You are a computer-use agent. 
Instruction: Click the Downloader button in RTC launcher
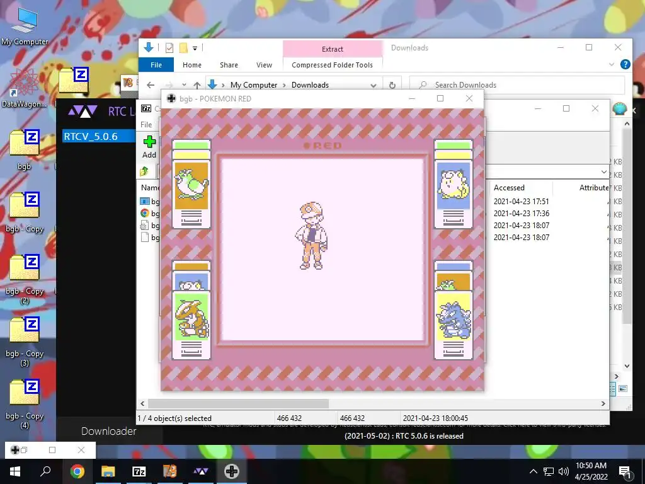click(x=108, y=431)
